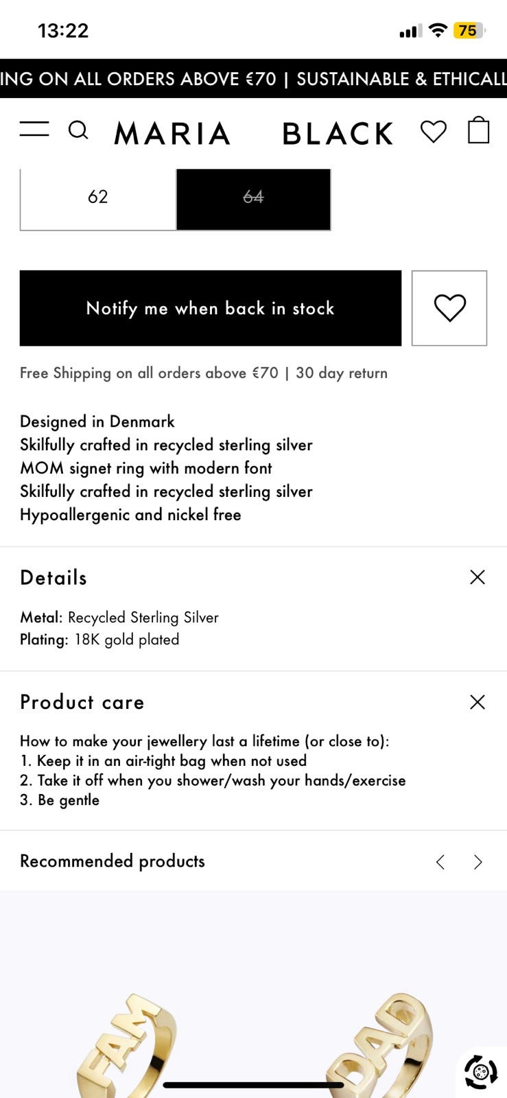Tap the Details section heading
This screenshot has width=507, height=1098.
54,578
